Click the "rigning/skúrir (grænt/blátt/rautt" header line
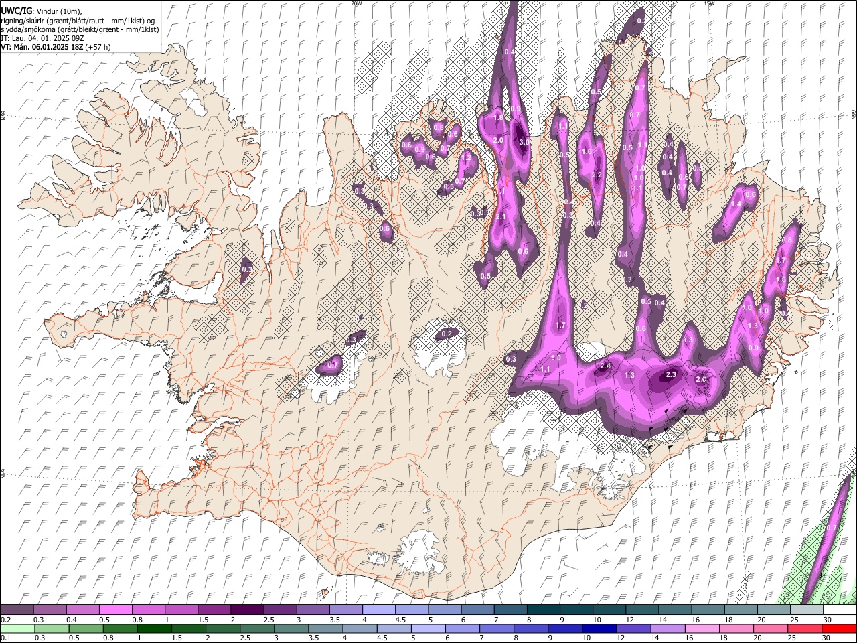857x643 pixels. pyautogui.click(x=78, y=20)
